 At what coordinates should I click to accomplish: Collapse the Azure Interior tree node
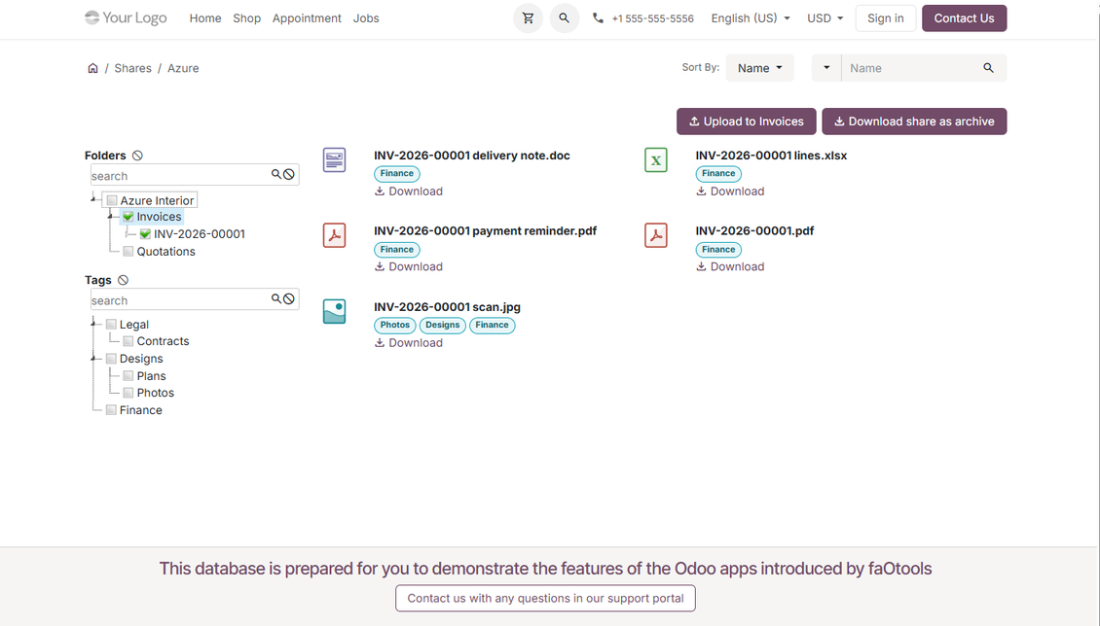(x=94, y=199)
